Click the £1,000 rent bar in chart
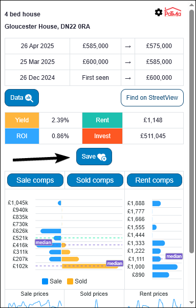This screenshot has width=196, height=308. 165,267
